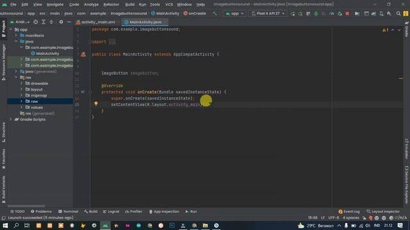Click the override gutter icon beside onCreate
This screenshot has width=410, height=230.
tap(83, 92)
